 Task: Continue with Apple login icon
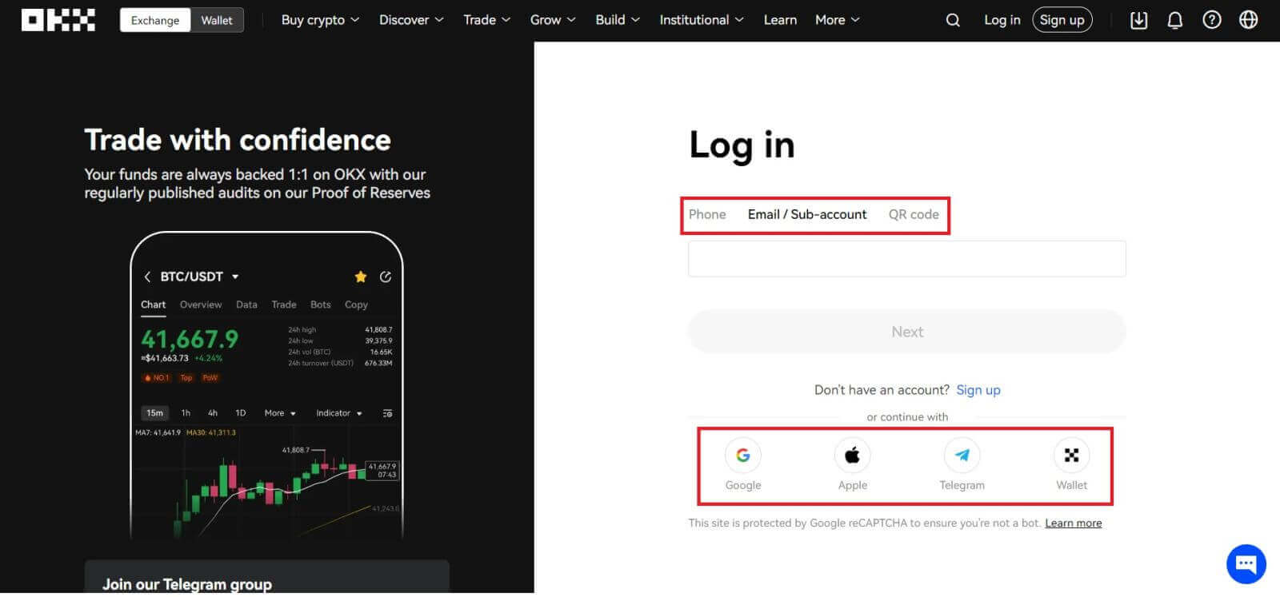(852, 456)
